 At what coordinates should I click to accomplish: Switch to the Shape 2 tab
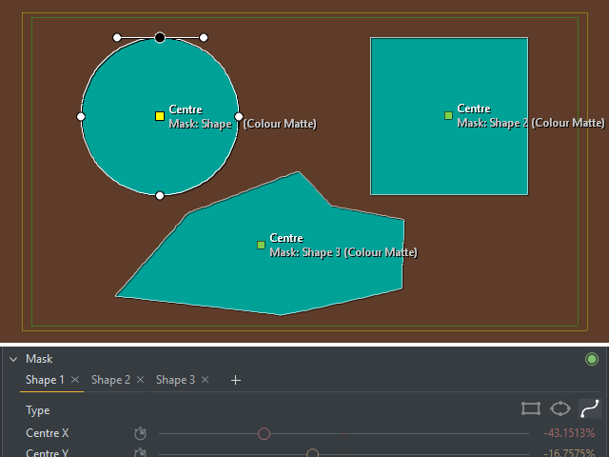tap(110, 380)
